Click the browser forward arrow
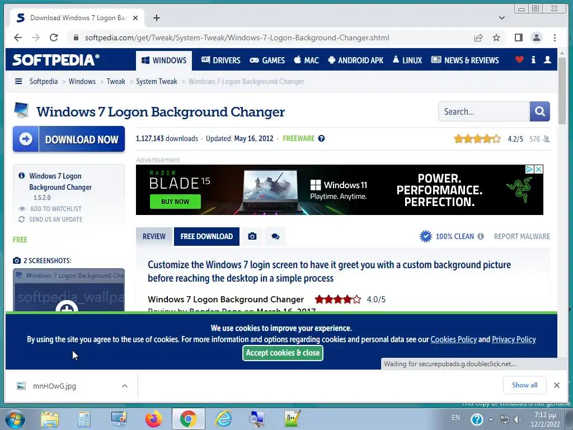Image resolution: width=573 pixels, height=430 pixels. coord(35,38)
